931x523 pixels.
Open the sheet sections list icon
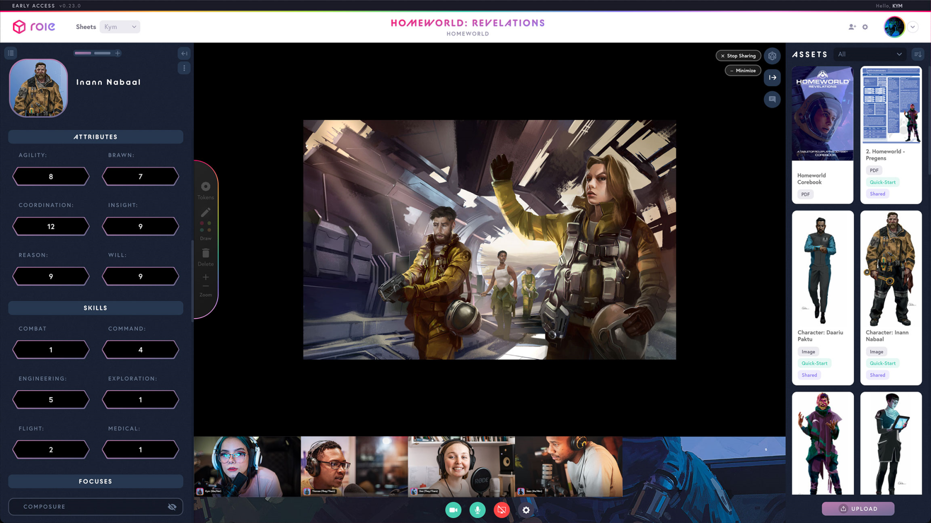click(x=11, y=53)
